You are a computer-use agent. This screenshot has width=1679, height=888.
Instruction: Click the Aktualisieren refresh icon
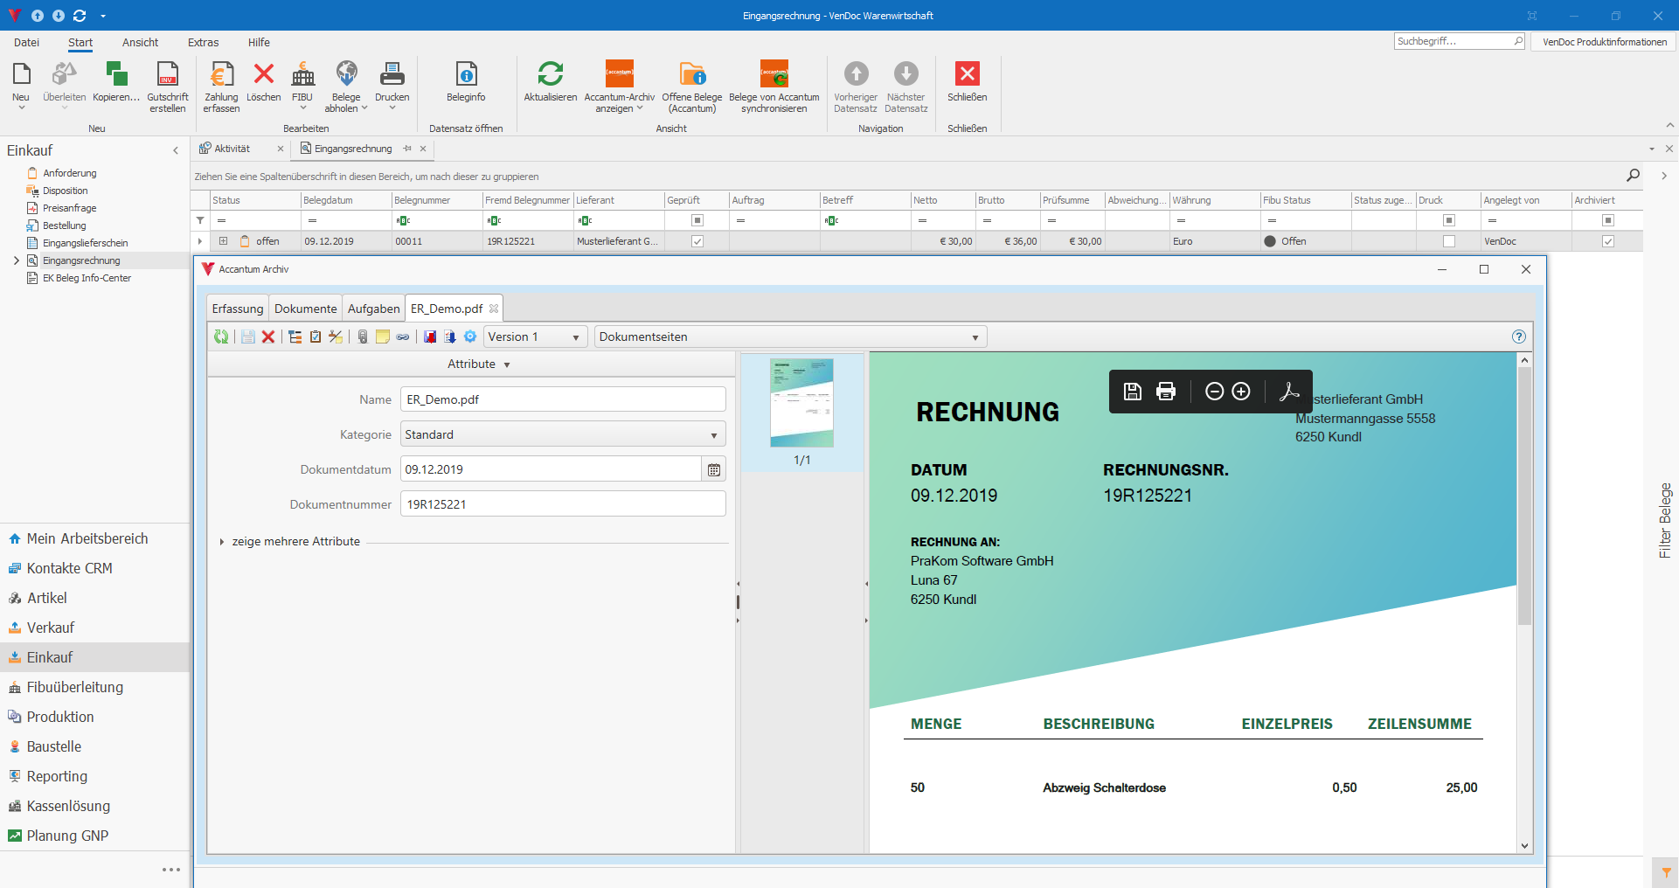[x=550, y=75]
